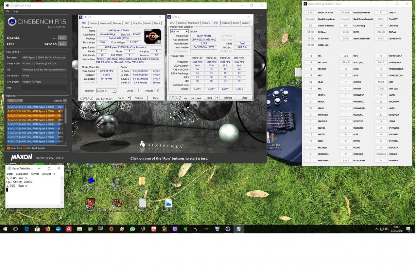This screenshot has height=273, width=417.
Task: Switch to Cinebench in taskbar
Action: [x=228, y=229]
